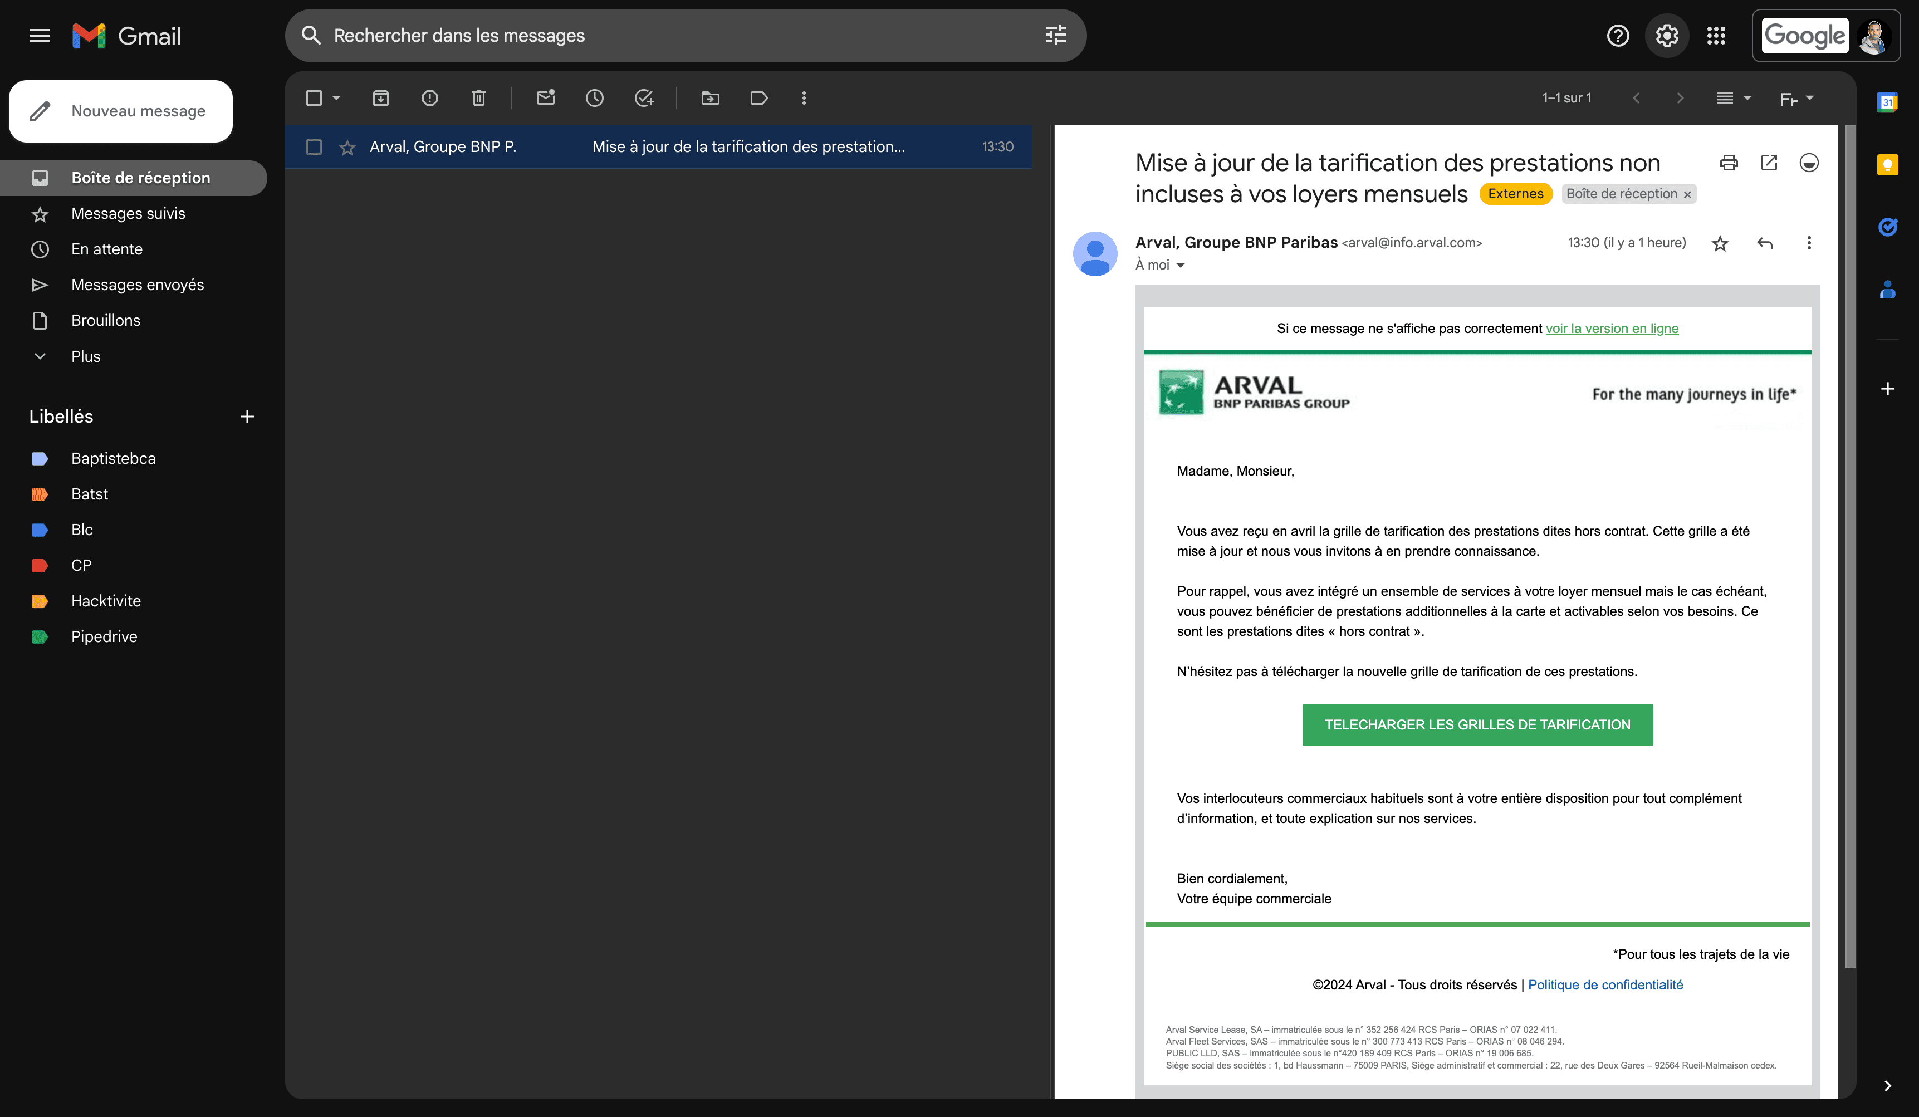This screenshot has width=1919, height=1117.
Task: Check the Arval message checkbox
Action: (314, 146)
